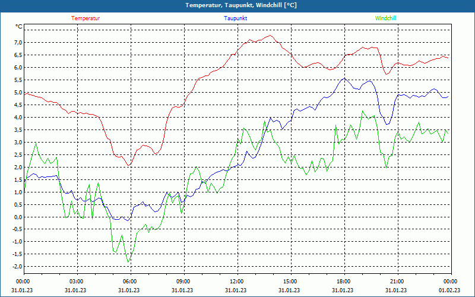
Task: Click the 3,0 y-axis value
Action: [19, 142]
